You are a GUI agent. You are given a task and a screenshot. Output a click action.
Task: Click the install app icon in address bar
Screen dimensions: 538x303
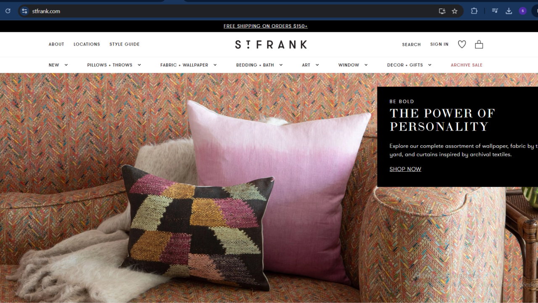[442, 11]
